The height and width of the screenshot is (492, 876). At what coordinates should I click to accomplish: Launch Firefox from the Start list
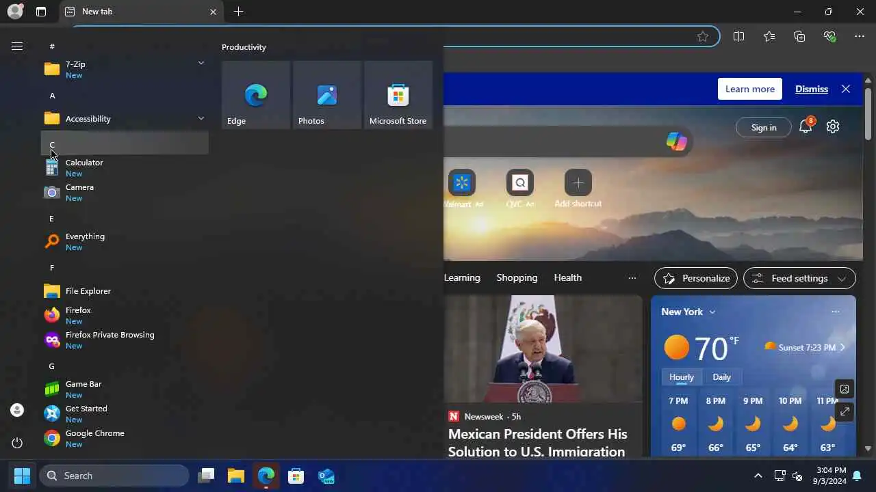point(125,315)
